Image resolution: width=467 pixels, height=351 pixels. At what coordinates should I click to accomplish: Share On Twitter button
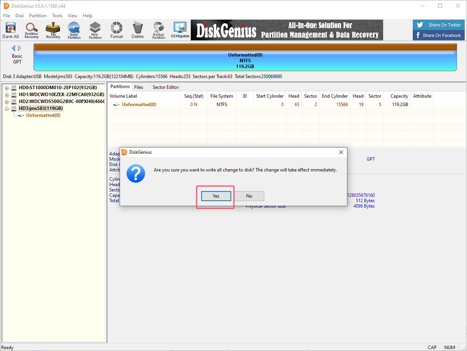click(439, 25)
